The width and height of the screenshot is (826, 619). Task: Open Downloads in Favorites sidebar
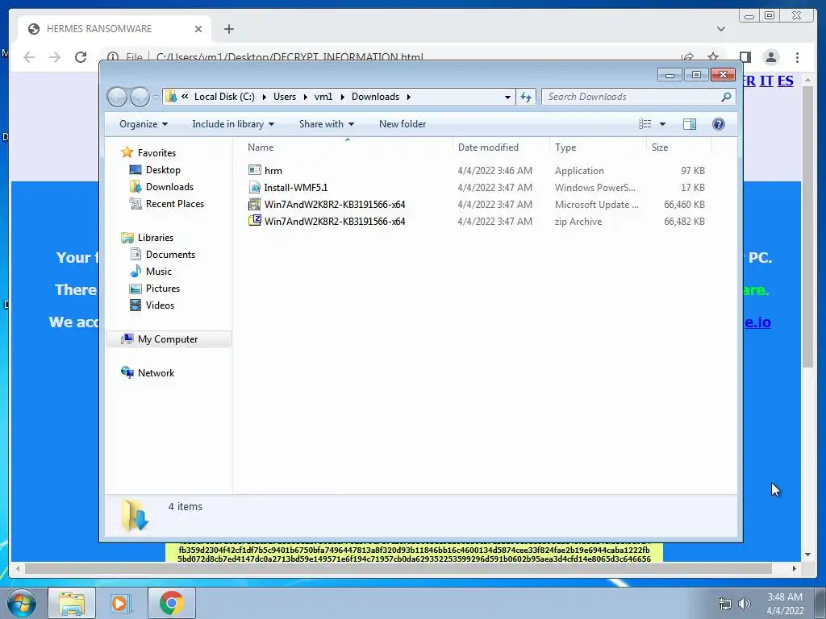pos(169,187)
